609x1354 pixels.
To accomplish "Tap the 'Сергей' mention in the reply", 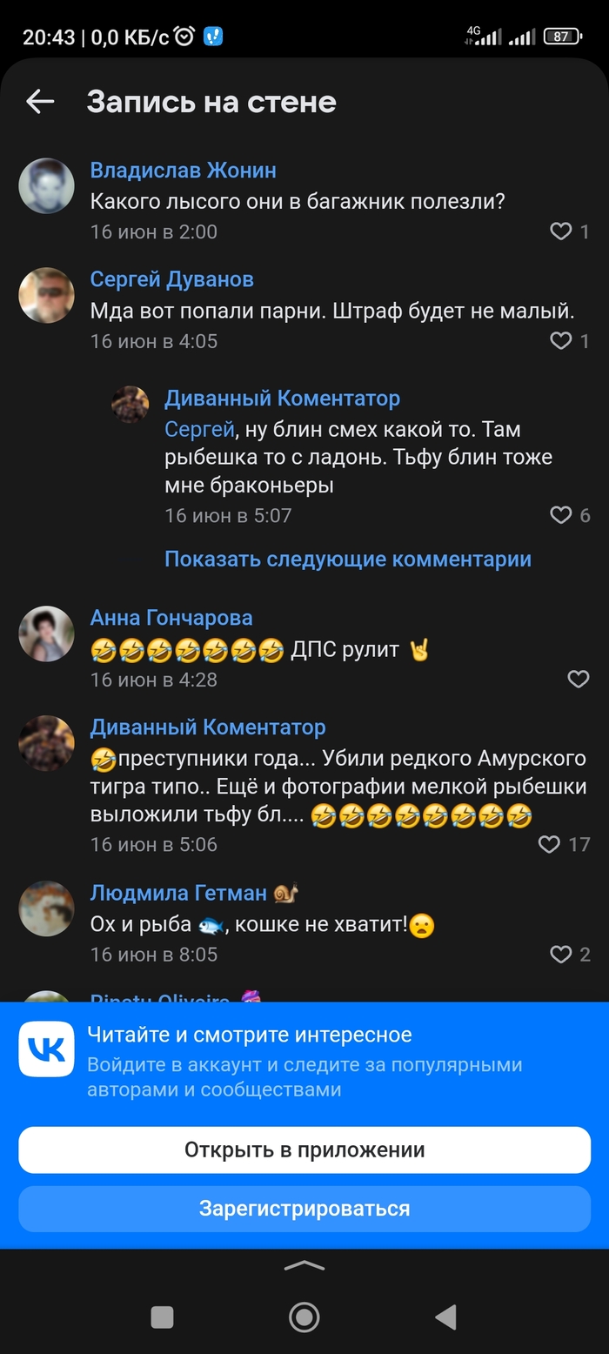I will [x=199, y=430].
